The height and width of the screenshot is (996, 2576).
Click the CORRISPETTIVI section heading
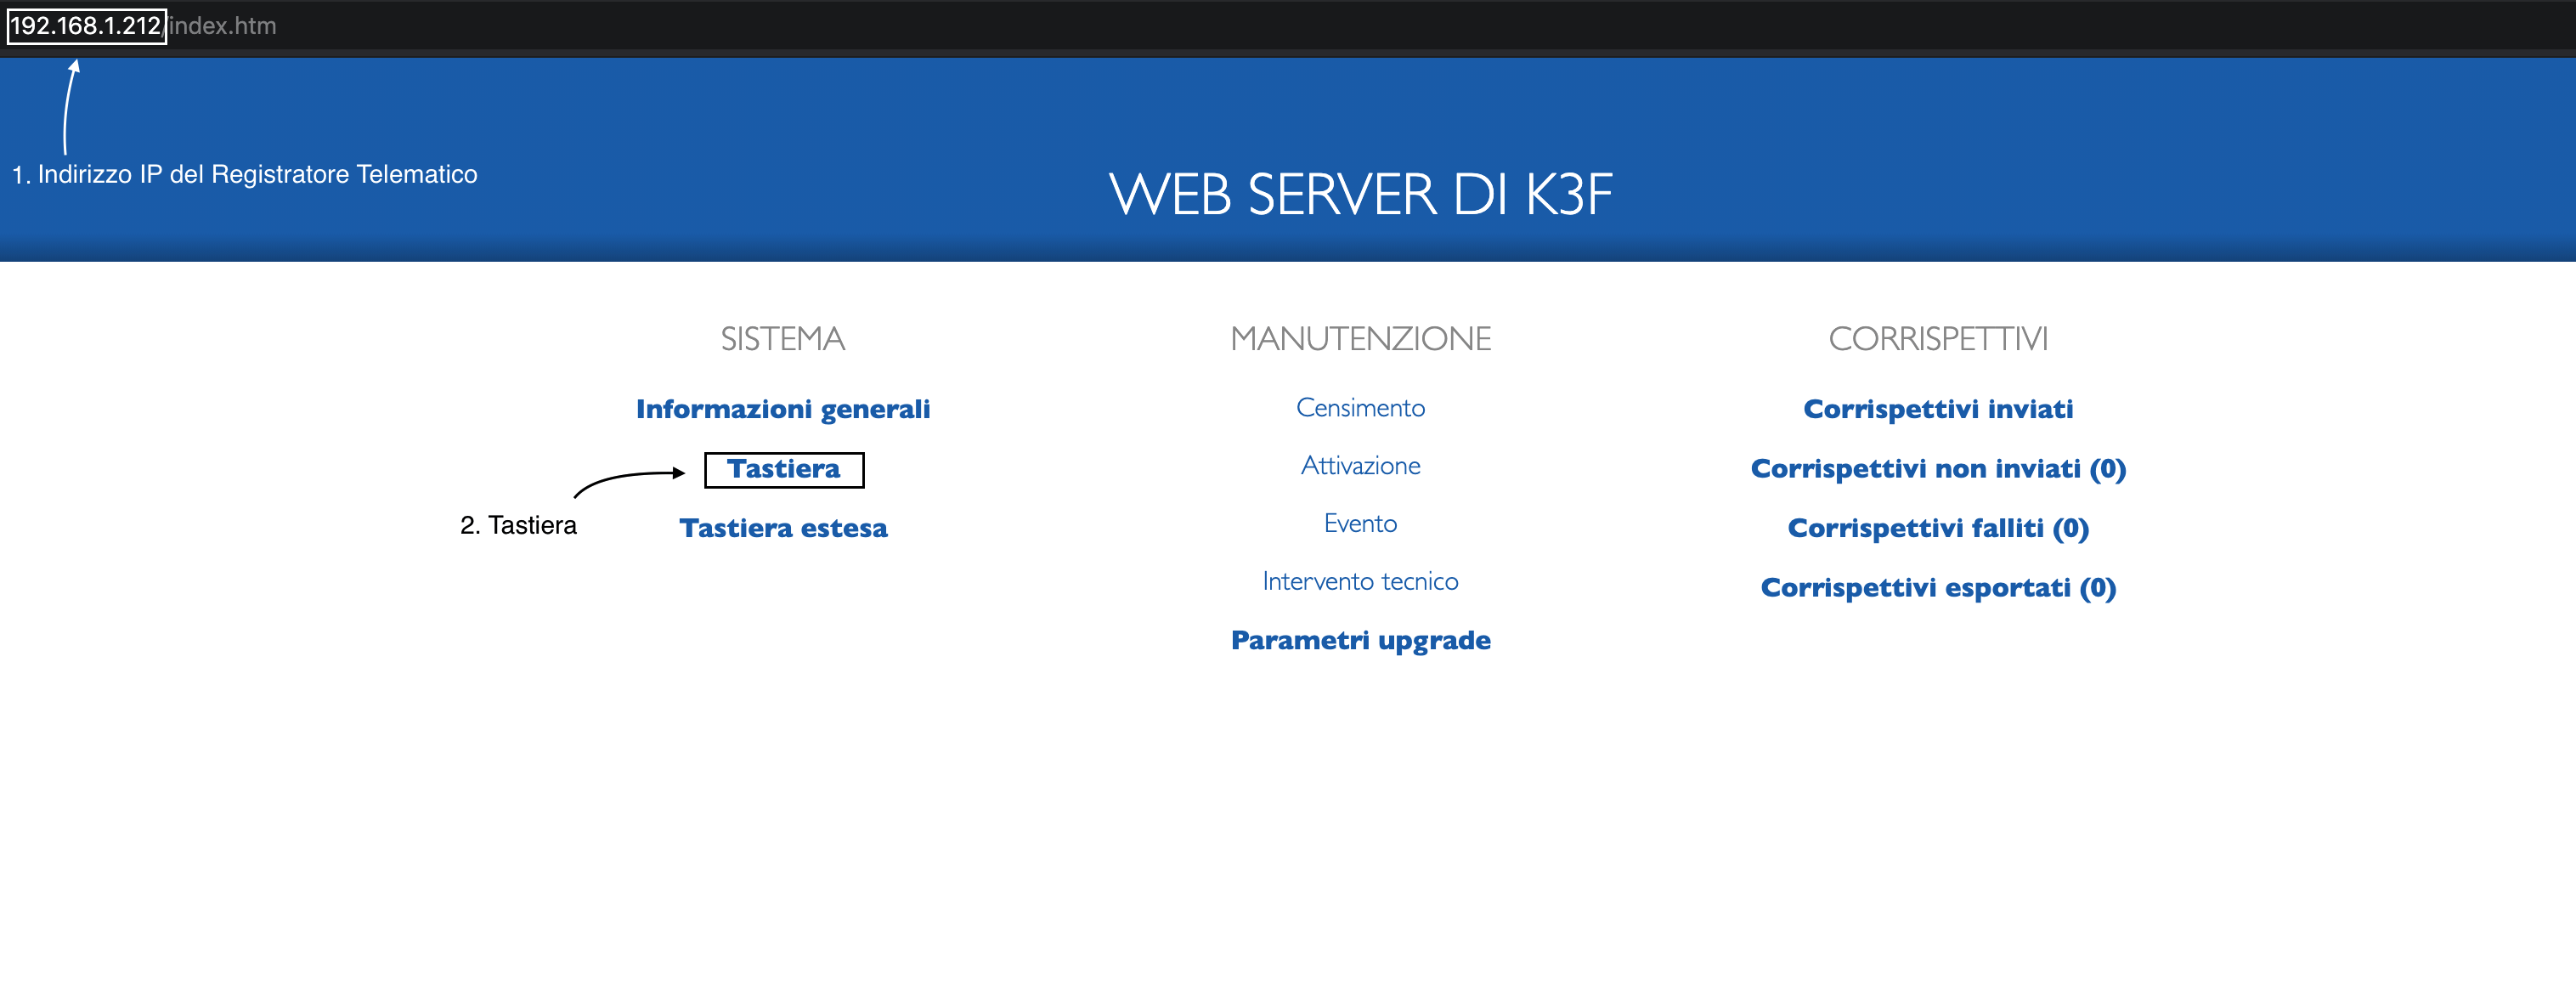(x=1938, y=339)
